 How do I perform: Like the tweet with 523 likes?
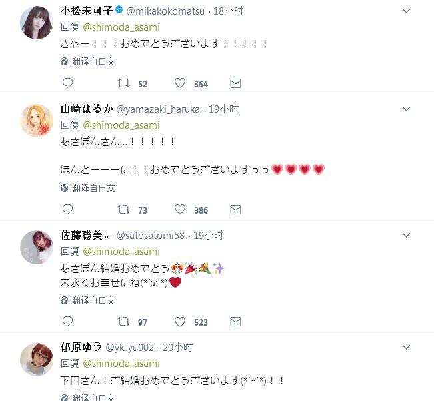click(x=180, y=322)
